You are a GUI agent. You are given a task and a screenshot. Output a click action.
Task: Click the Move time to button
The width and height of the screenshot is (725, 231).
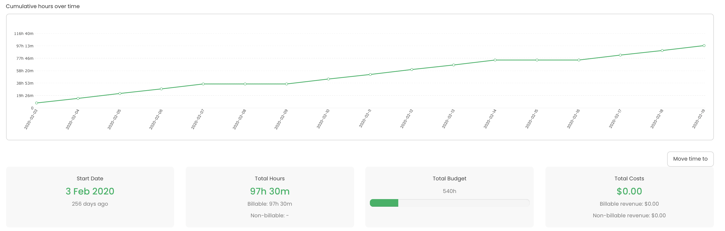[690, 159]
